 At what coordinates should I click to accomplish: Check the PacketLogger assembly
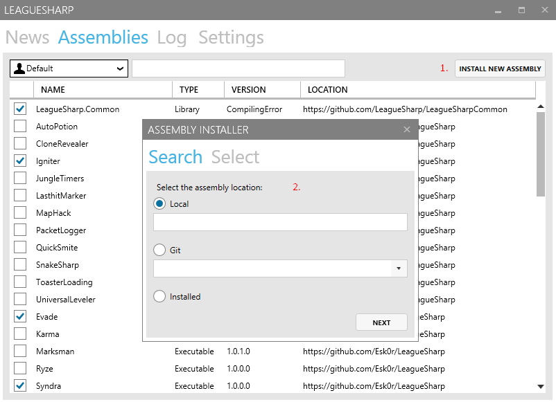(20, 230)
